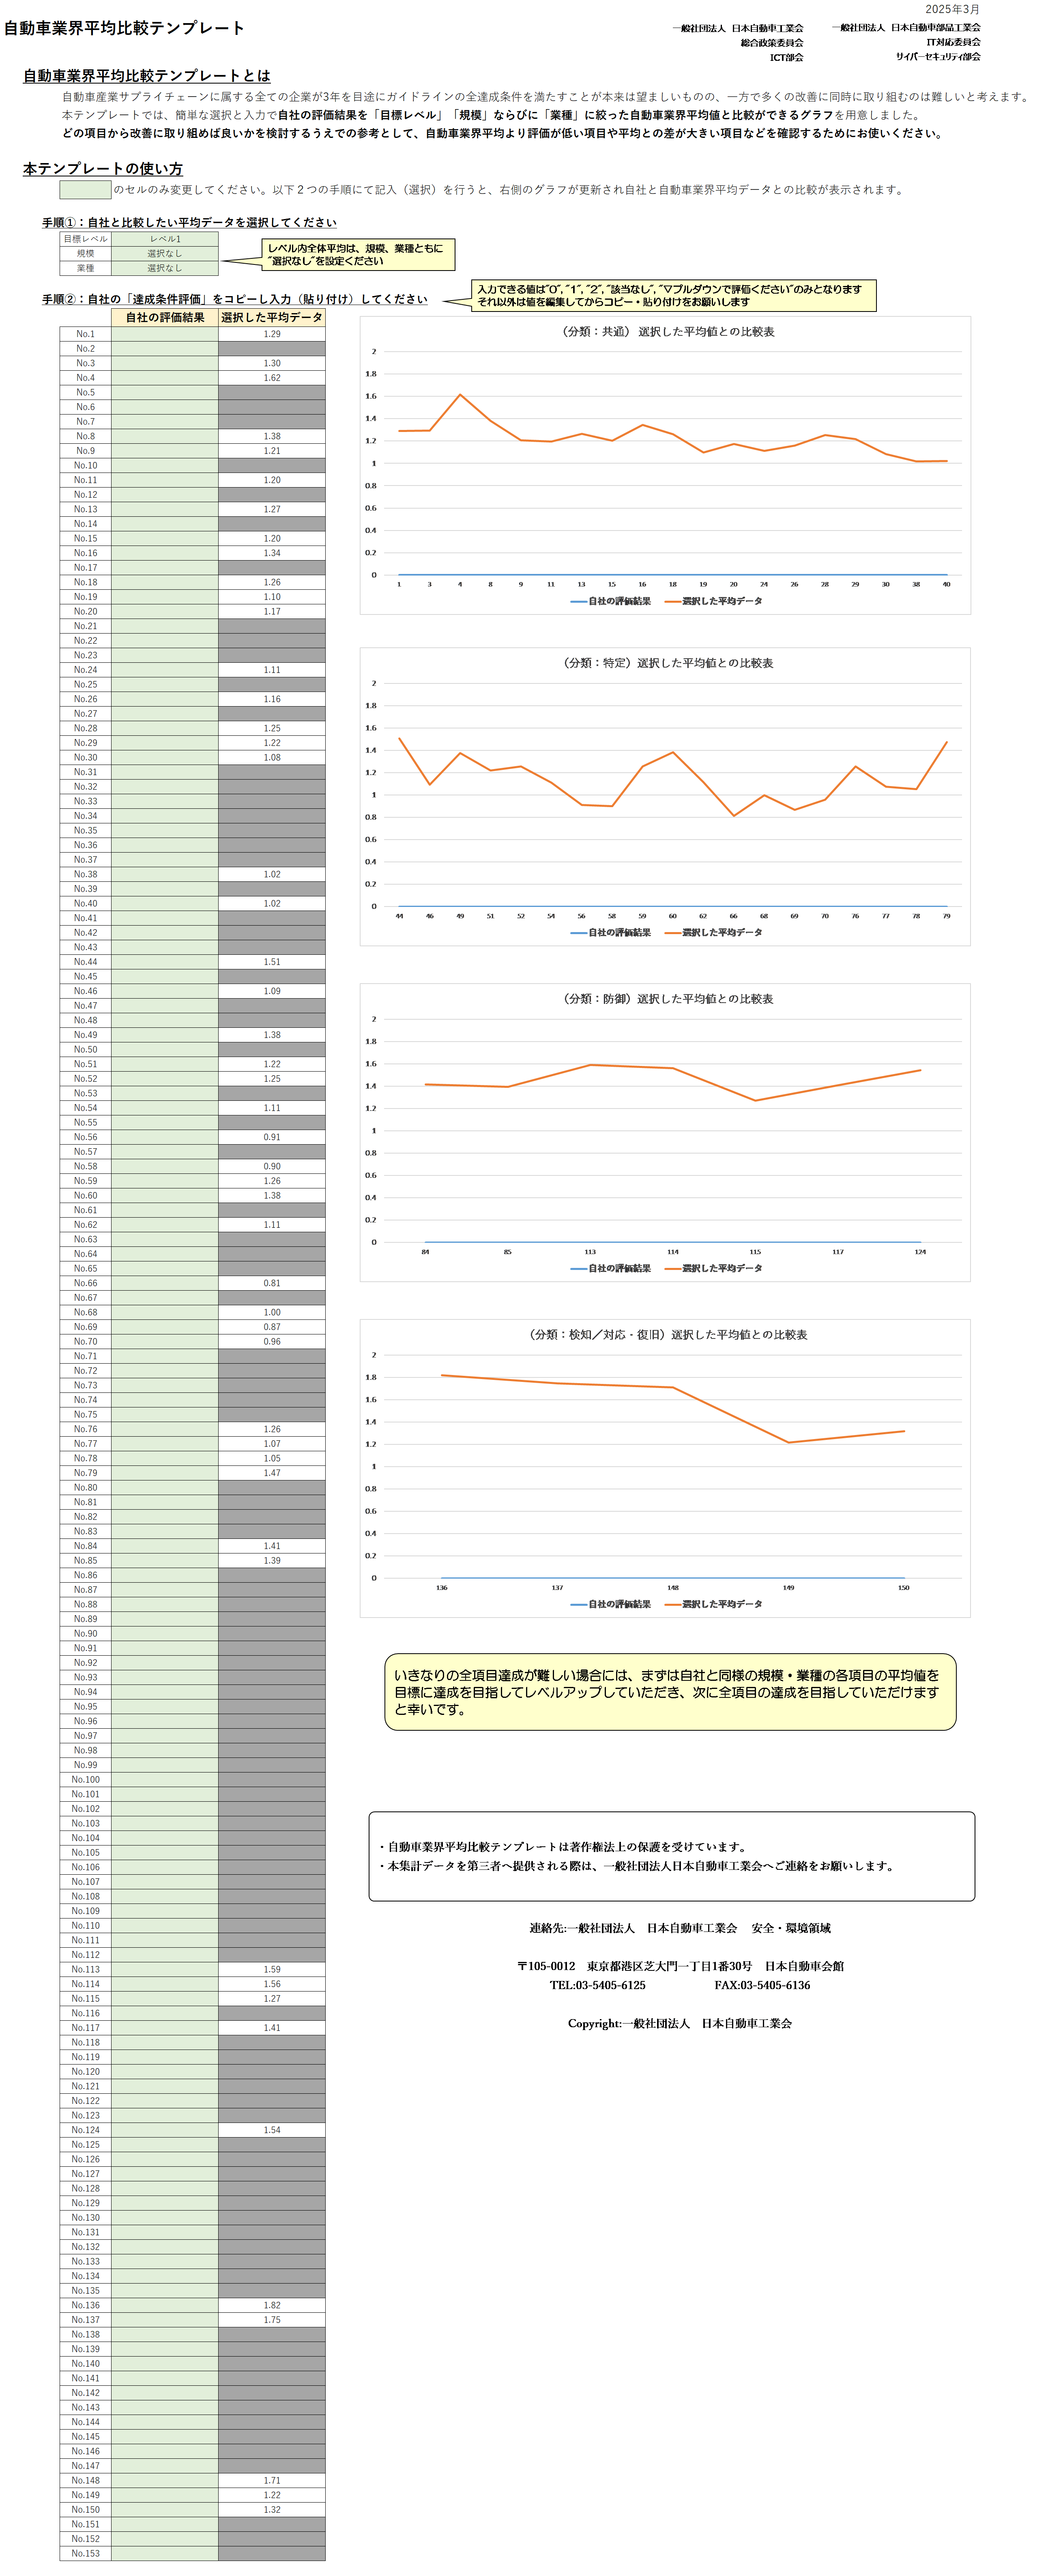Click the heading 自動車業界平均比較テンプレートとは
1048x2576 pixels.
tap(147, 76)
